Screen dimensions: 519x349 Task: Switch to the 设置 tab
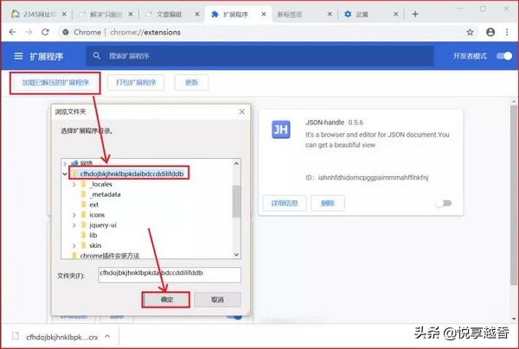tap(370, 14)
